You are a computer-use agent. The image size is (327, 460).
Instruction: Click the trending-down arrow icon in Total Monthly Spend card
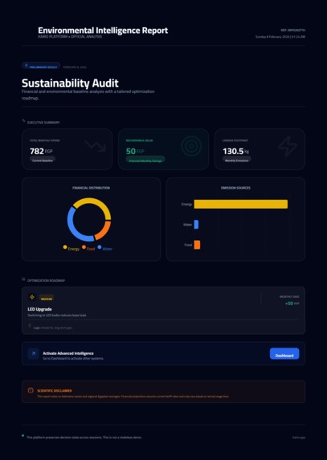(x=96, y=145)
